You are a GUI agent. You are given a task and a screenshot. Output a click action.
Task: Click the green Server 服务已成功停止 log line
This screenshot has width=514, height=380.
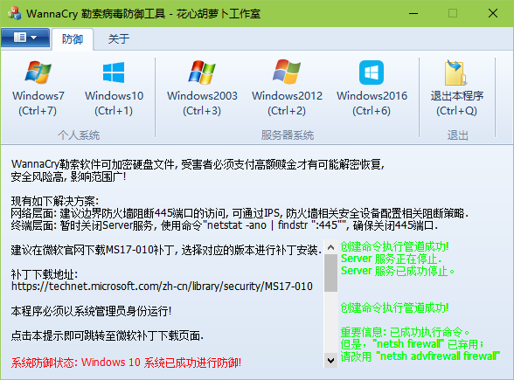398,271
